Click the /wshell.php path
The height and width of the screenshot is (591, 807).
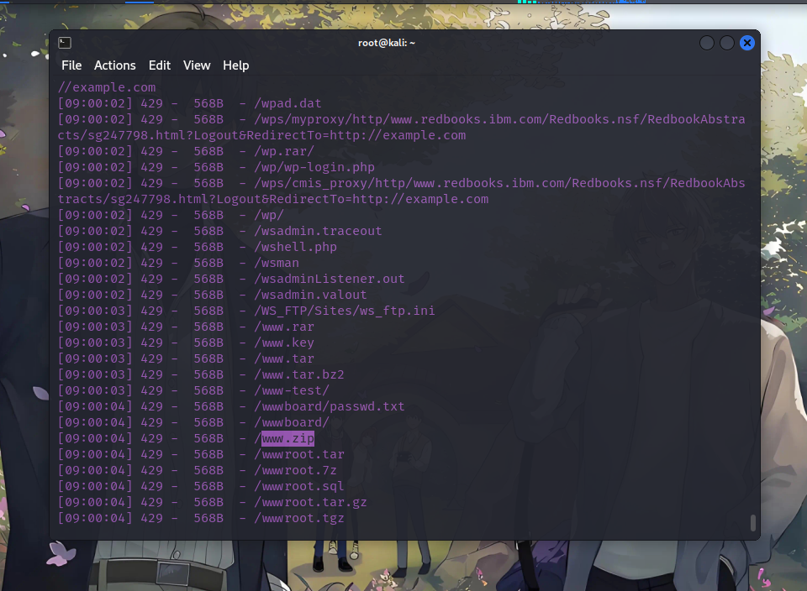click(x=295, y=247)
